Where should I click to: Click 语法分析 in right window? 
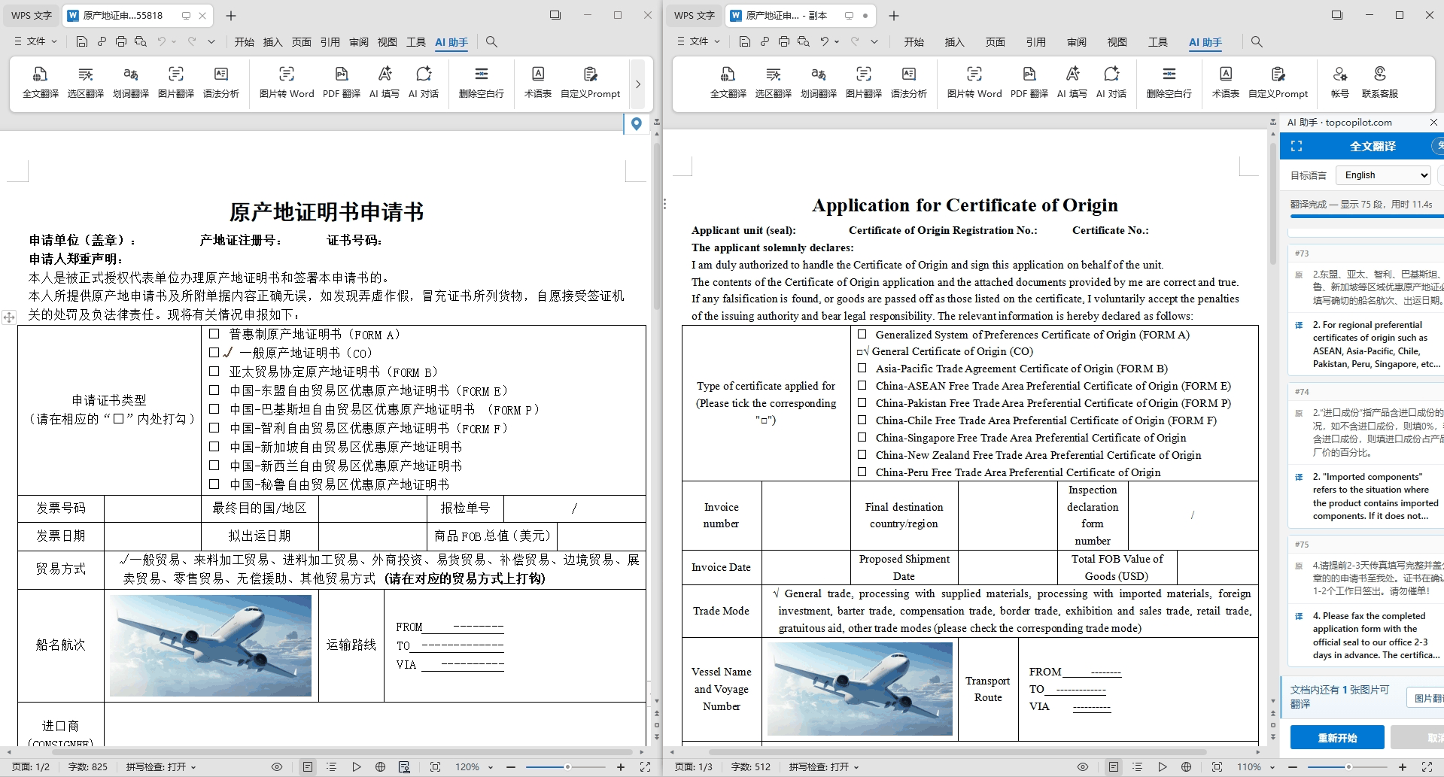[909, 82]
